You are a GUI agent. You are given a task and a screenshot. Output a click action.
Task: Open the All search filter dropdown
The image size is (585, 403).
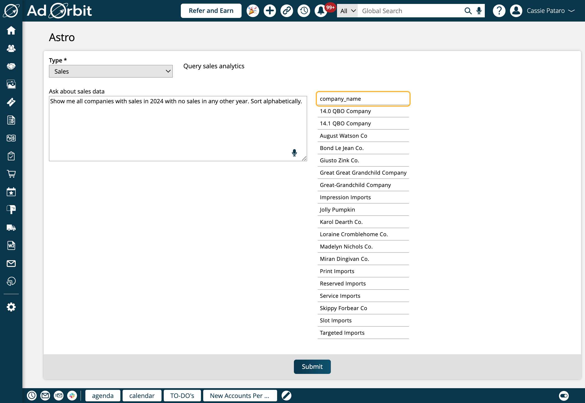point(347,11)
